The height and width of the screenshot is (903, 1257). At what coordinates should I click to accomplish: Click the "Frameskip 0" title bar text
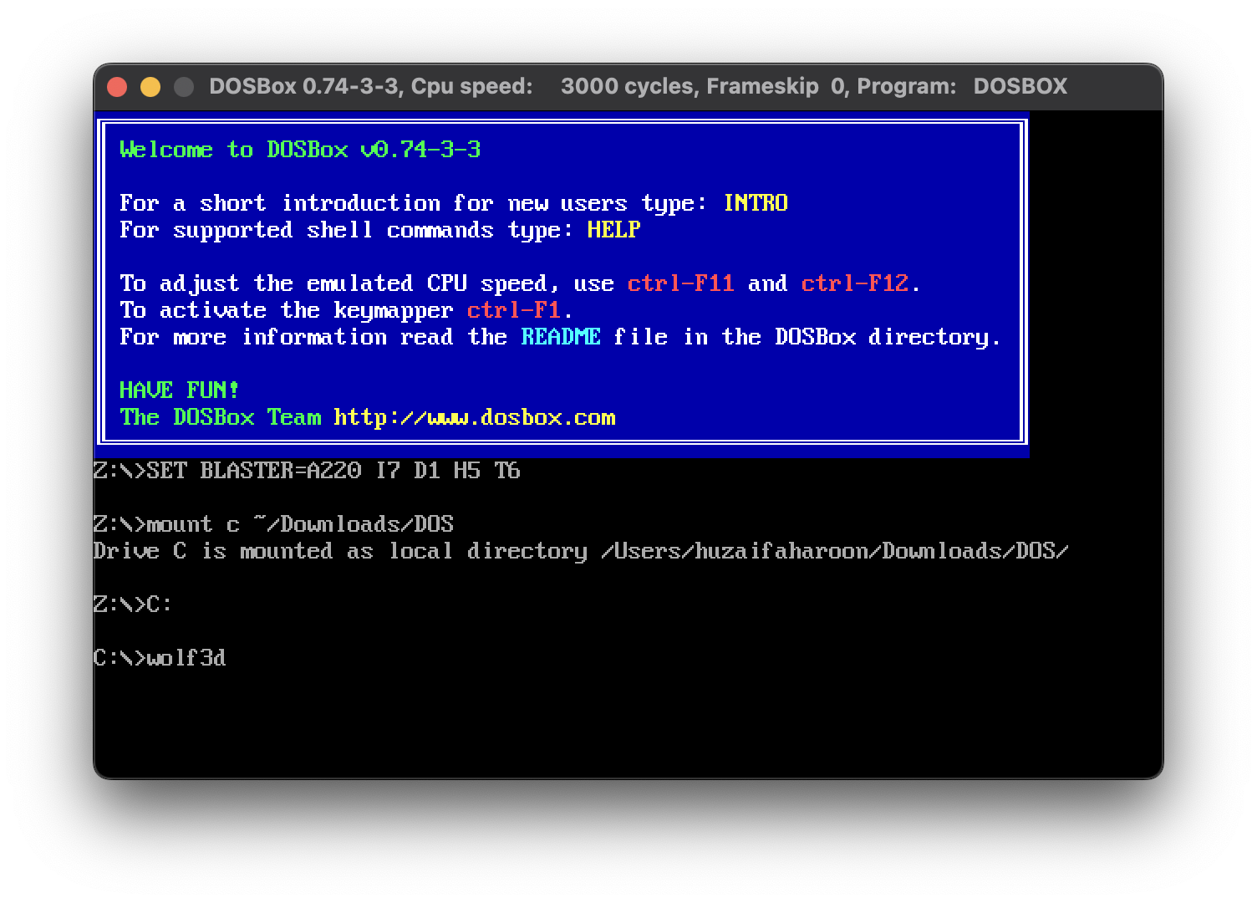click(x=775, y=86)
